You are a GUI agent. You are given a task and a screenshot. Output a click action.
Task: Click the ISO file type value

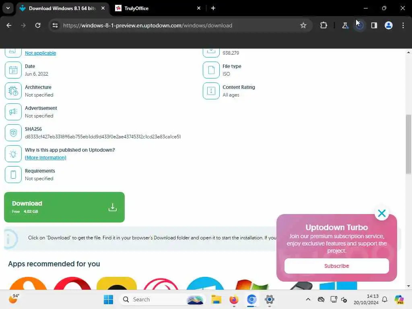[226, 74]
